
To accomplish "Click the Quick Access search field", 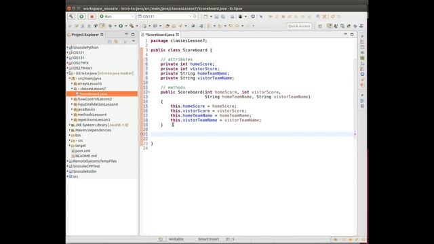I will click(x=299, y=26).
